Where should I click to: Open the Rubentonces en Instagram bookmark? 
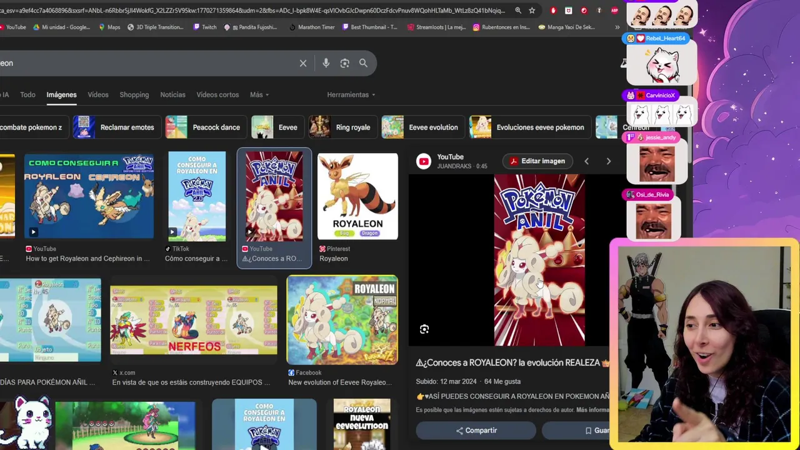tap(501, 27)
